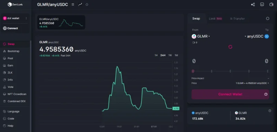Screen dimensions: 277x132
Task: Select the GLMR/anyUSDC mini chart card
Action: (x=61, y=22)
